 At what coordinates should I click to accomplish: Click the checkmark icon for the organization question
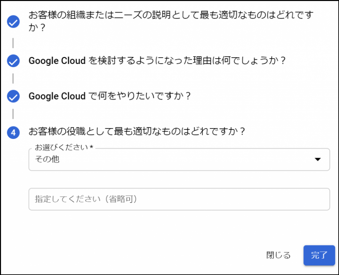point(13,22)
